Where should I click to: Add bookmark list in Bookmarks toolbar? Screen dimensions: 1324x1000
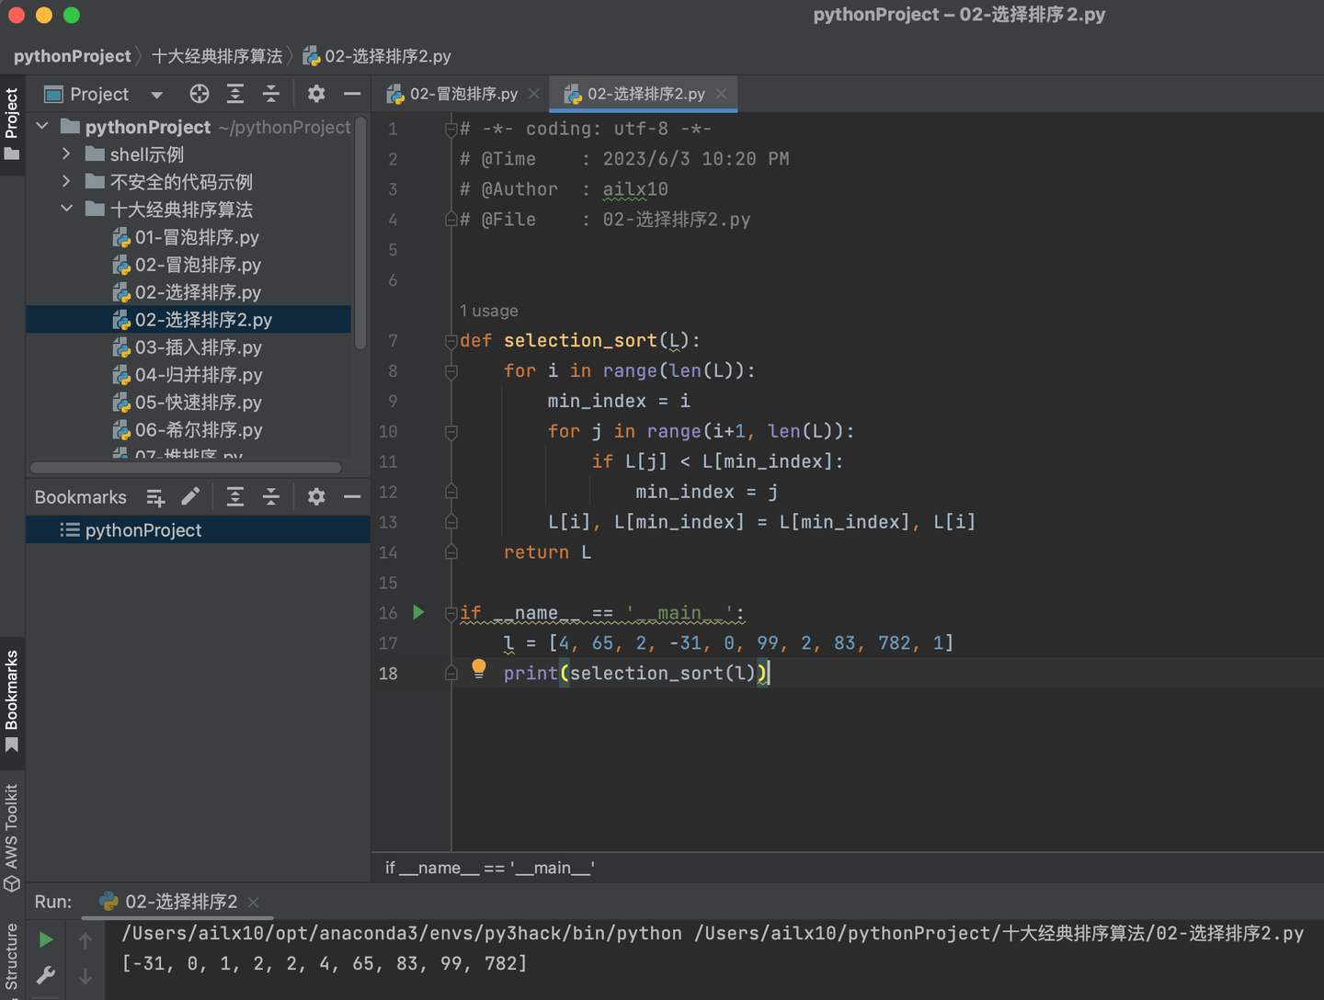pos(155,497)
